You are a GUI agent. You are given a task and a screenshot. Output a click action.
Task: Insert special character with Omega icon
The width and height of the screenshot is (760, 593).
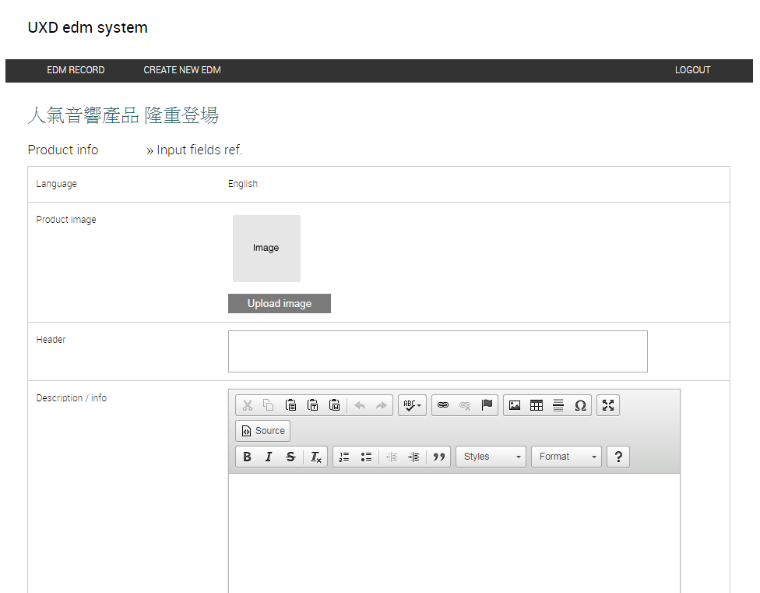[x=580, y=405]
